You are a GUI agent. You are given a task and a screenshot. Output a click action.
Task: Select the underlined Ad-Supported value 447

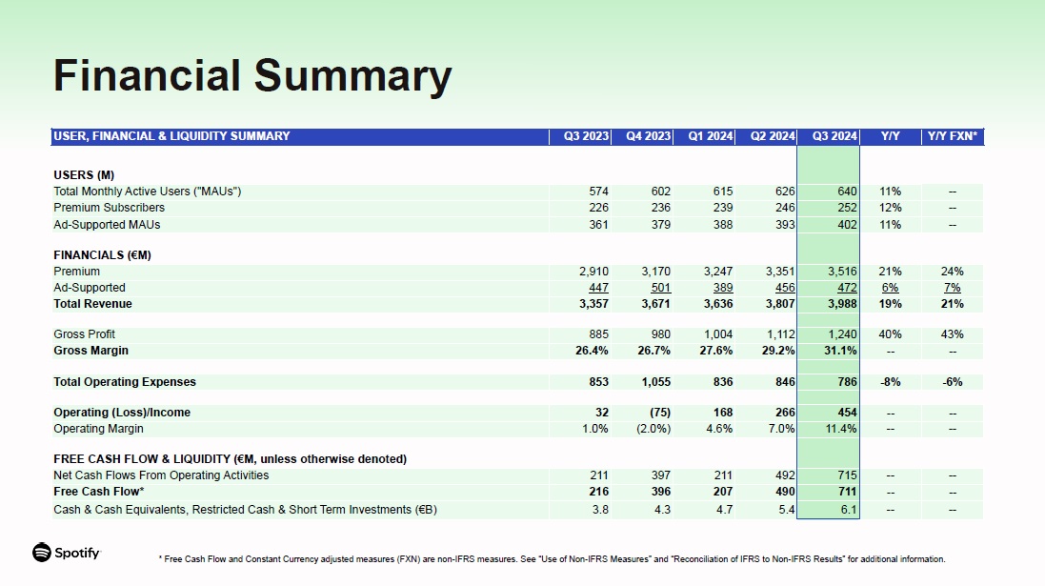click(598, 288)
